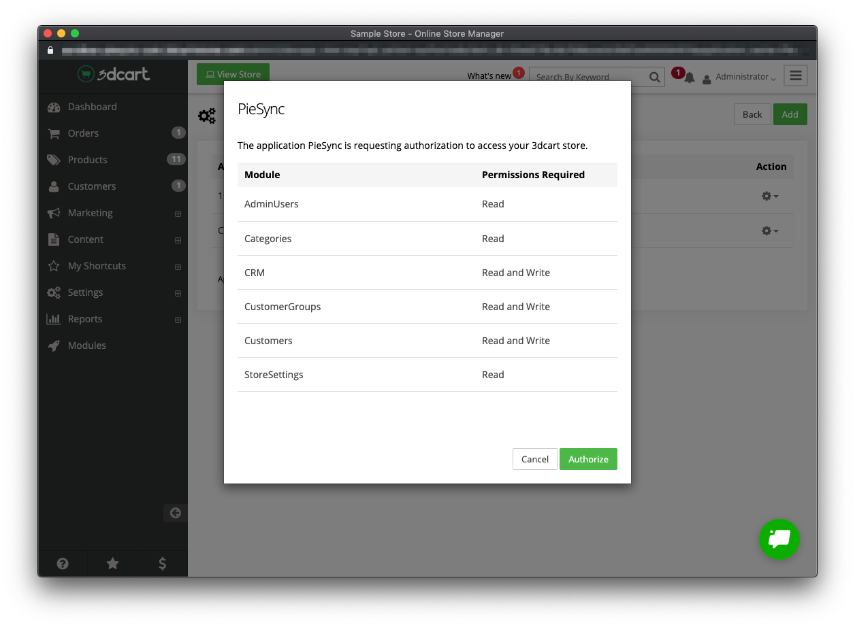This screenshot has height=627, width=855.
Task: Click the page heading gears icon
Action: pos(207,116)
